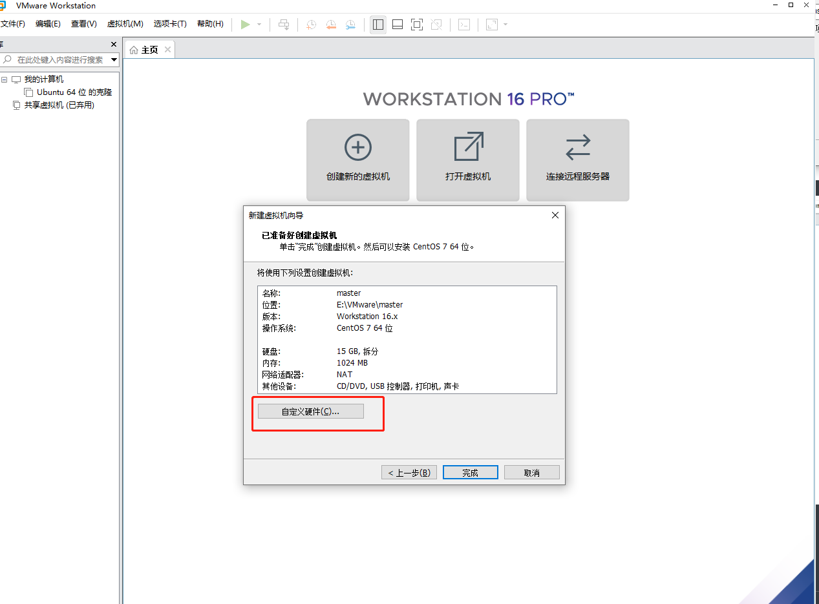The image size is (819, 604).
Task: Click the library search input field
Action: tap(60, 59)
